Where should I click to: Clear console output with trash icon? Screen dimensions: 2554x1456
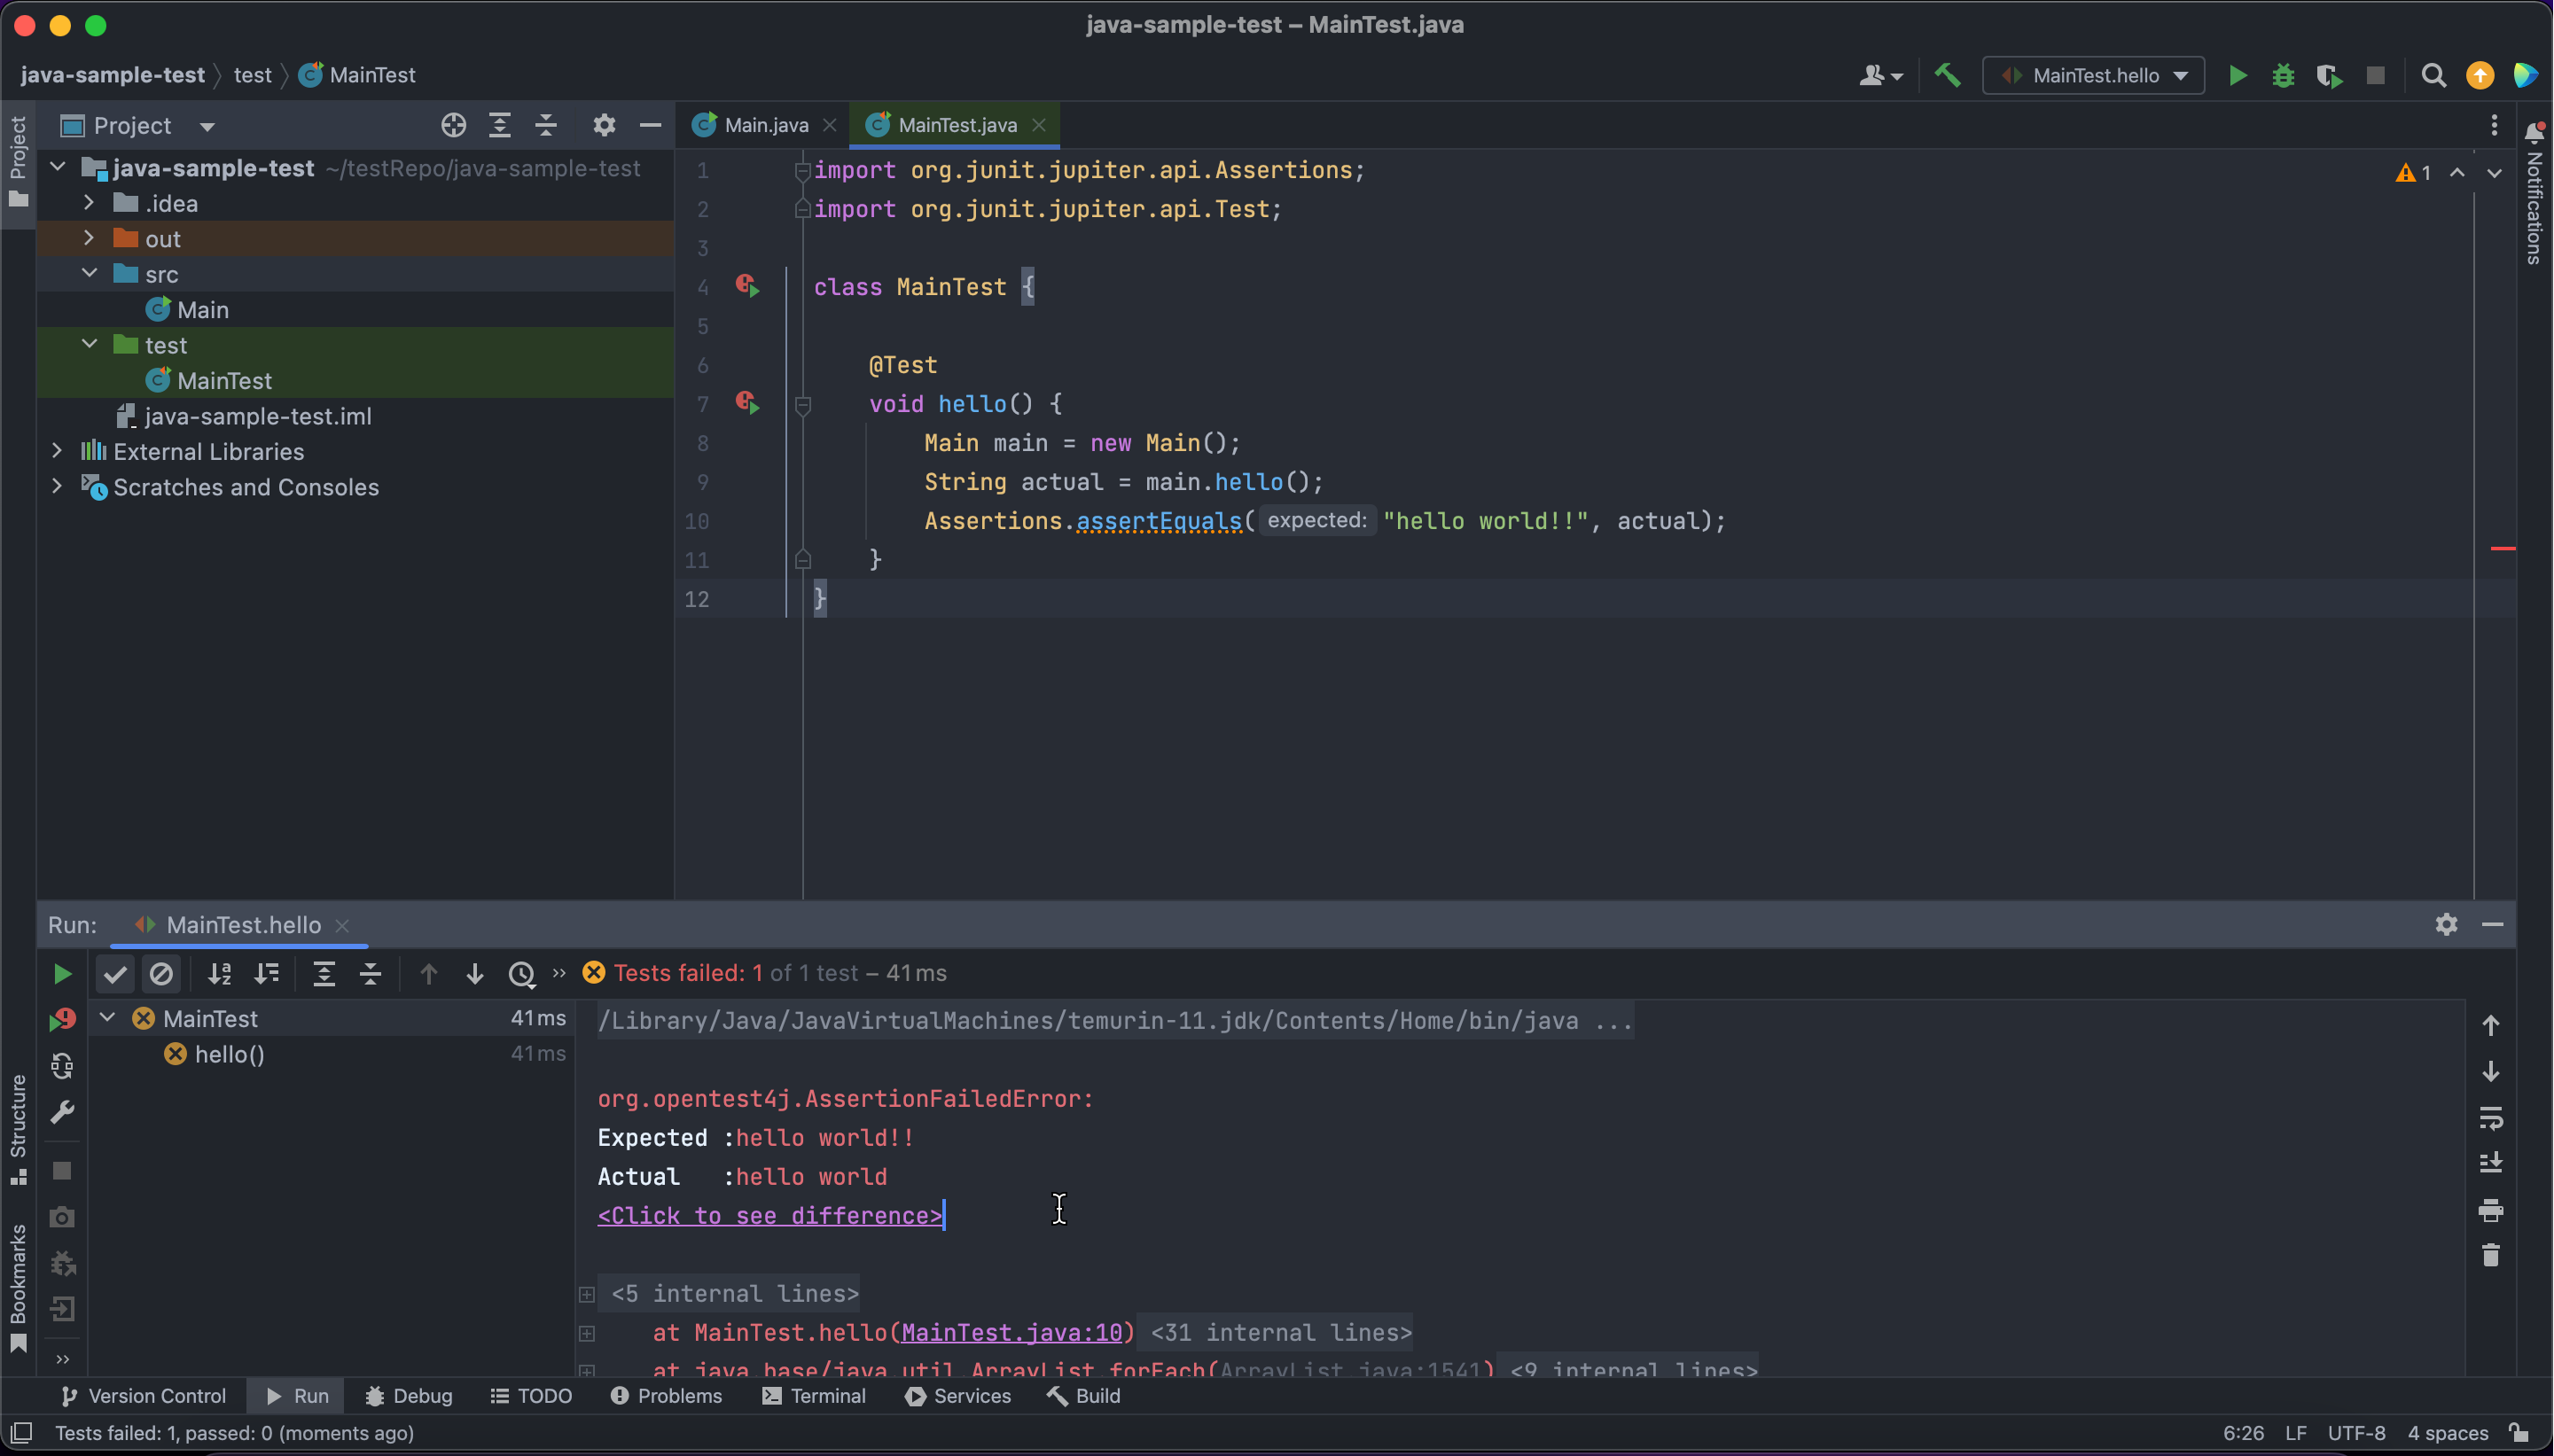pos(2490,1255)
